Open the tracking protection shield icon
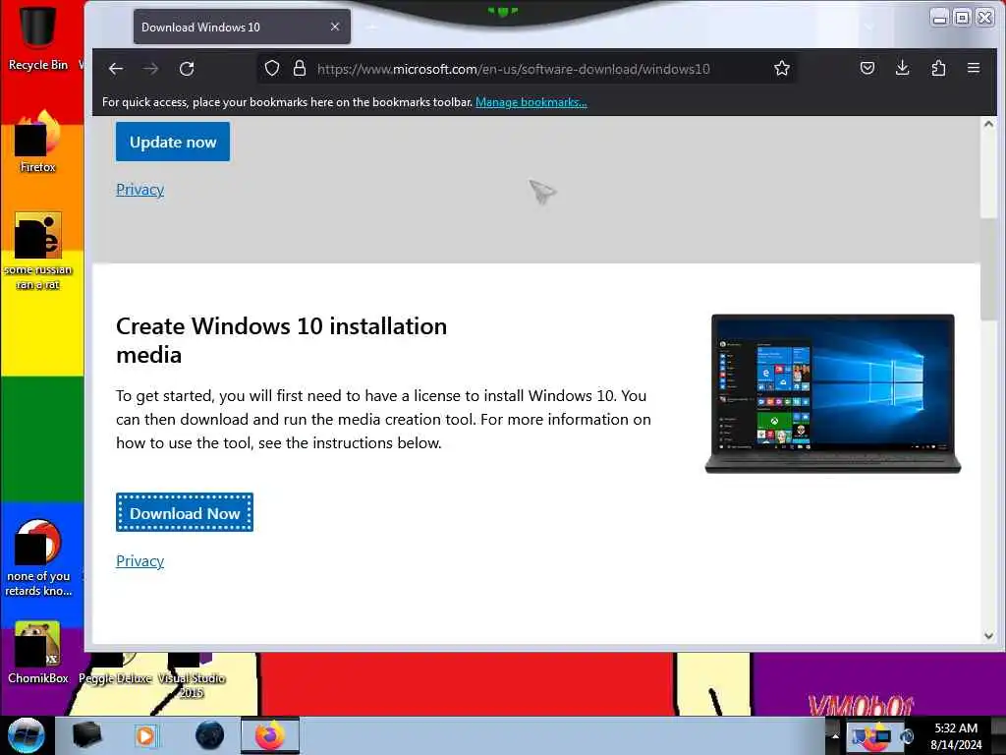1006x755 pixels. (272, 68)
